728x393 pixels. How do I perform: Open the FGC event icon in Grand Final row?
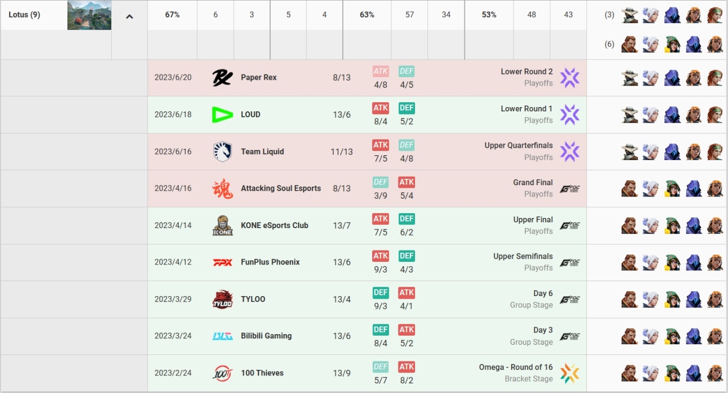point(570,188)
